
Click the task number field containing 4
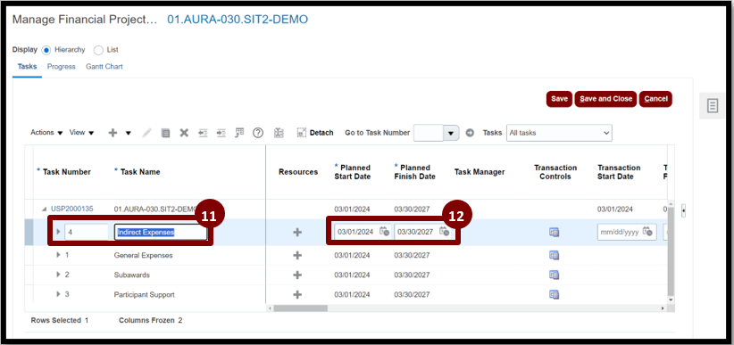pos(87,233)
